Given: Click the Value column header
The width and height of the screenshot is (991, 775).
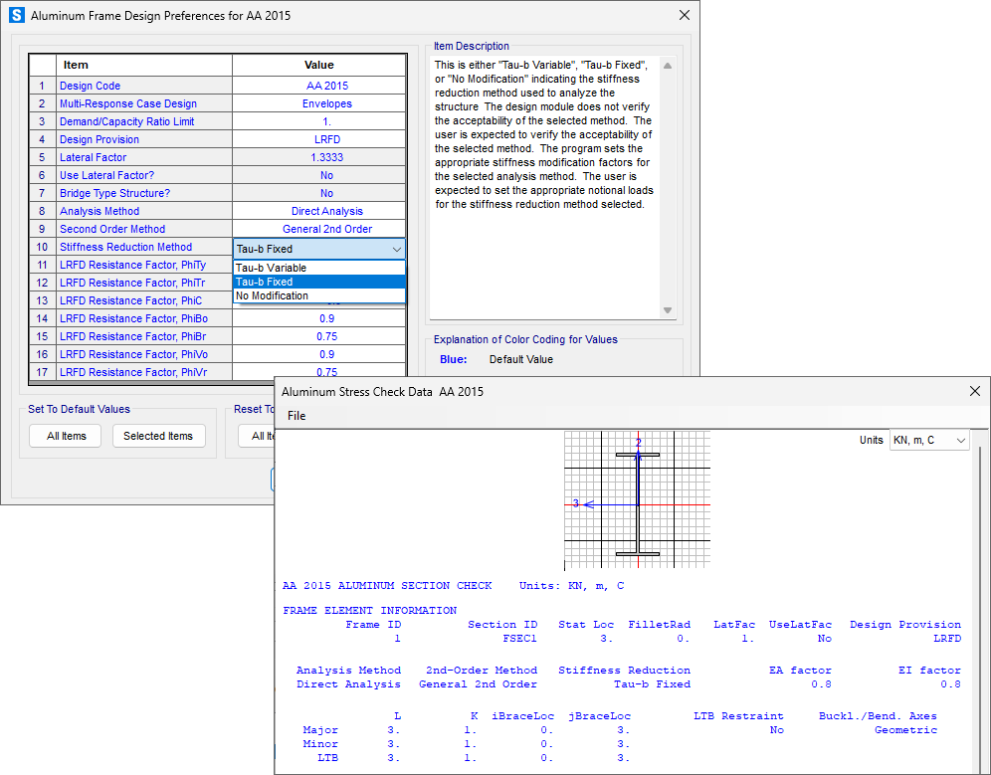Looking at the screenshot, I should [x=319, y=65].
